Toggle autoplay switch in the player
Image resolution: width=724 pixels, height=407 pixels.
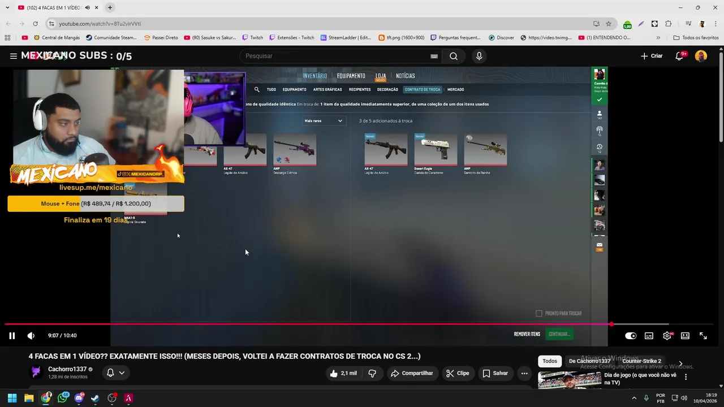(631, 336)
